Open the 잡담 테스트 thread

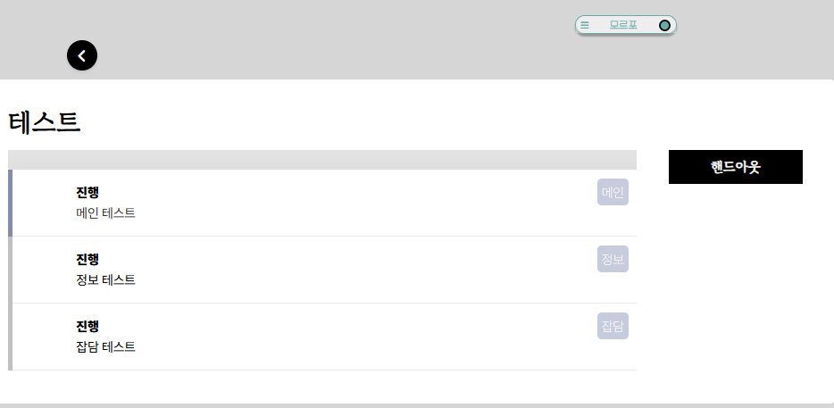pyautogui.click(x=105, y=347)
